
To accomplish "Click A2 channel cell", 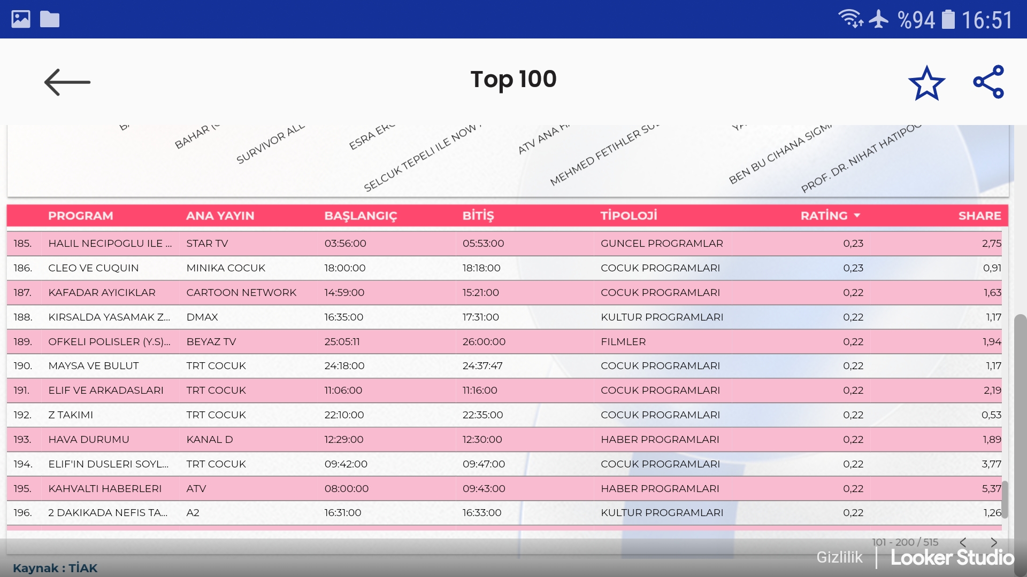I will pyautogui.click(x=193, y=513).
